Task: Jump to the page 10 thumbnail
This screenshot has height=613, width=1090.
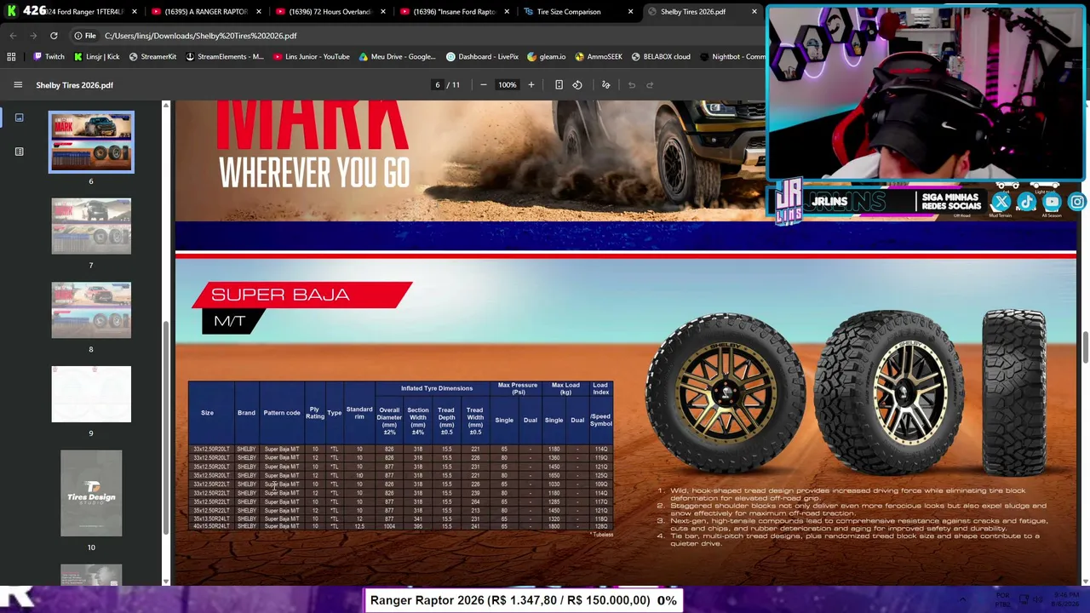Action: (x=91, y=494)
